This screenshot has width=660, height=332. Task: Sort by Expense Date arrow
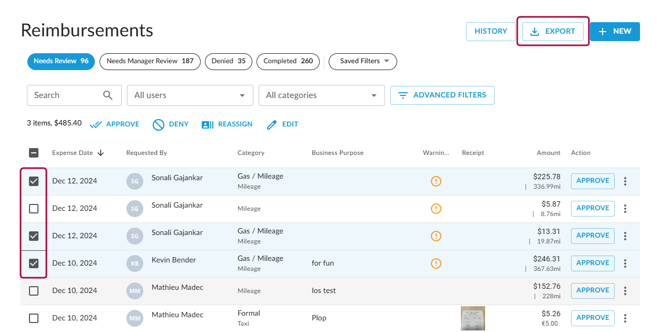[x=101, y=153]
